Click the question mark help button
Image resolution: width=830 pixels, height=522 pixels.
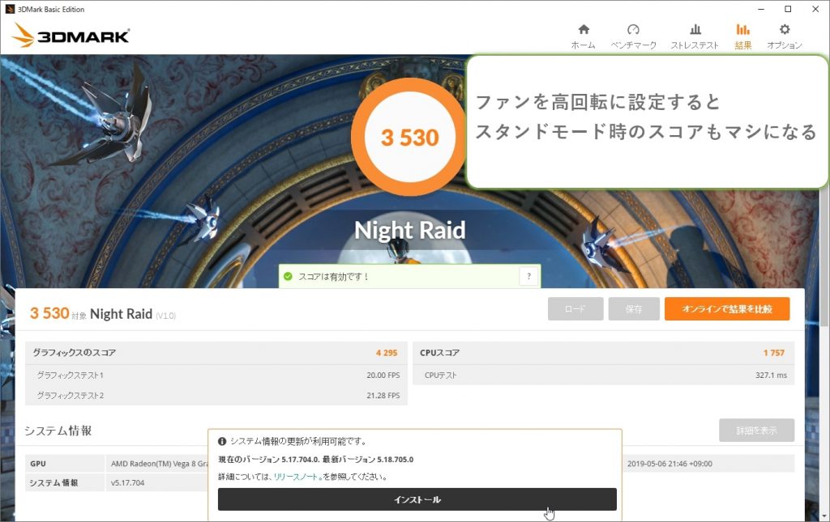click(x=528, y=277)
